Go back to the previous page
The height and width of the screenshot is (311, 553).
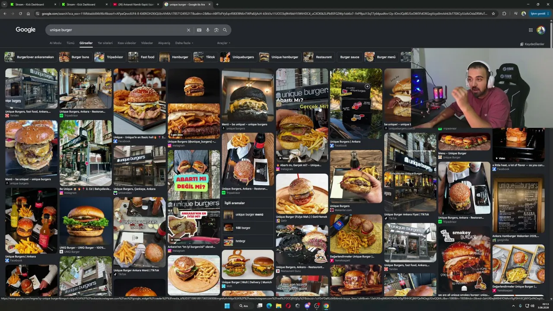coord(5,13)
